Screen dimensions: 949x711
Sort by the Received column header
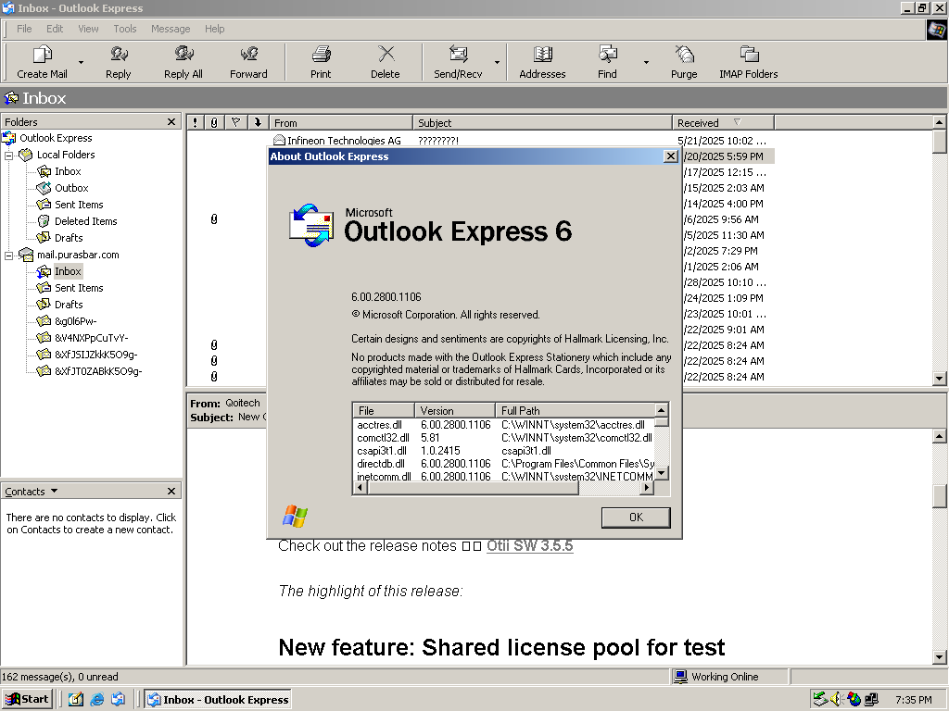point(723,123)
